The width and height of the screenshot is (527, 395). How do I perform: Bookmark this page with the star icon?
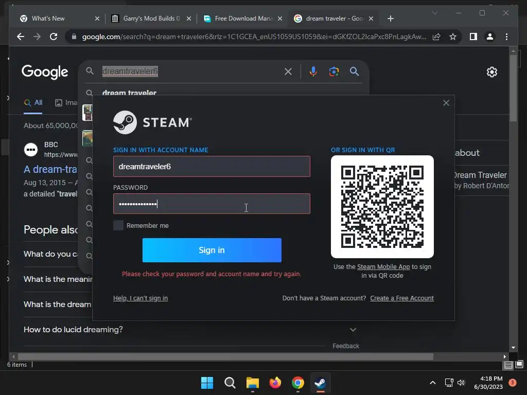[453, 37]
